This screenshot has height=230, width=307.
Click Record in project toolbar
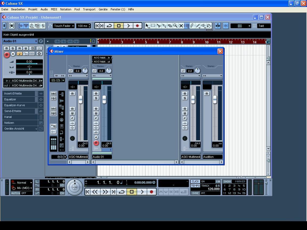(138, 26)
